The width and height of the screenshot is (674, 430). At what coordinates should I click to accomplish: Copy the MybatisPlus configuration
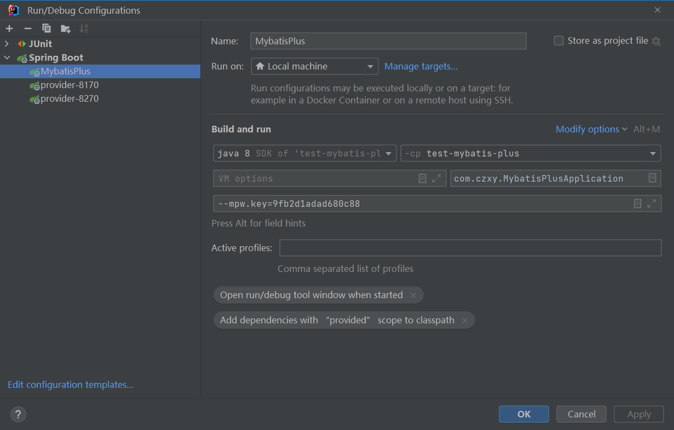pos(47,28)
